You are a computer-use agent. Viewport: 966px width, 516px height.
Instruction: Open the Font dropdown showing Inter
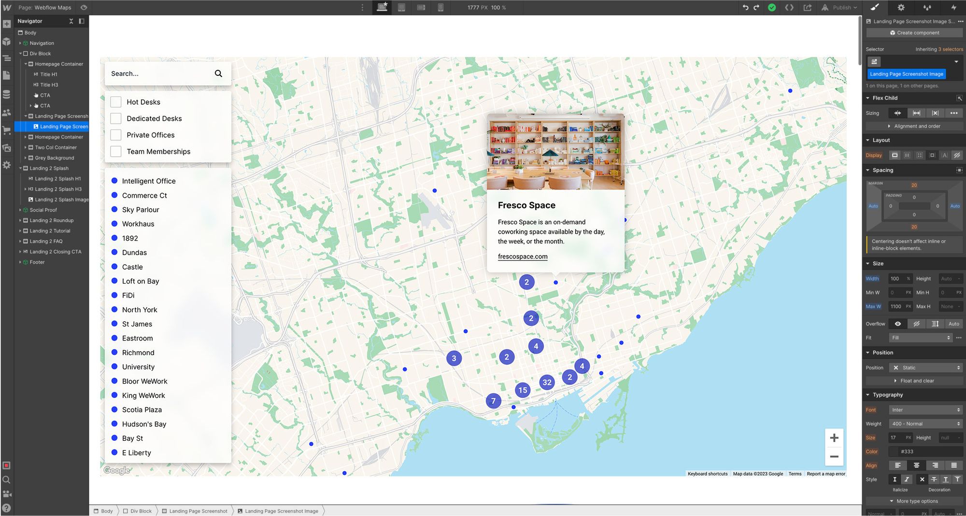[x=925, y=409]
